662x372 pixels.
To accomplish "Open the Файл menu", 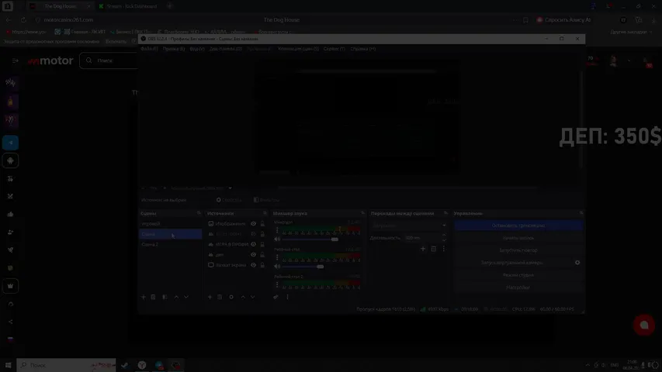I will point(148,49).
